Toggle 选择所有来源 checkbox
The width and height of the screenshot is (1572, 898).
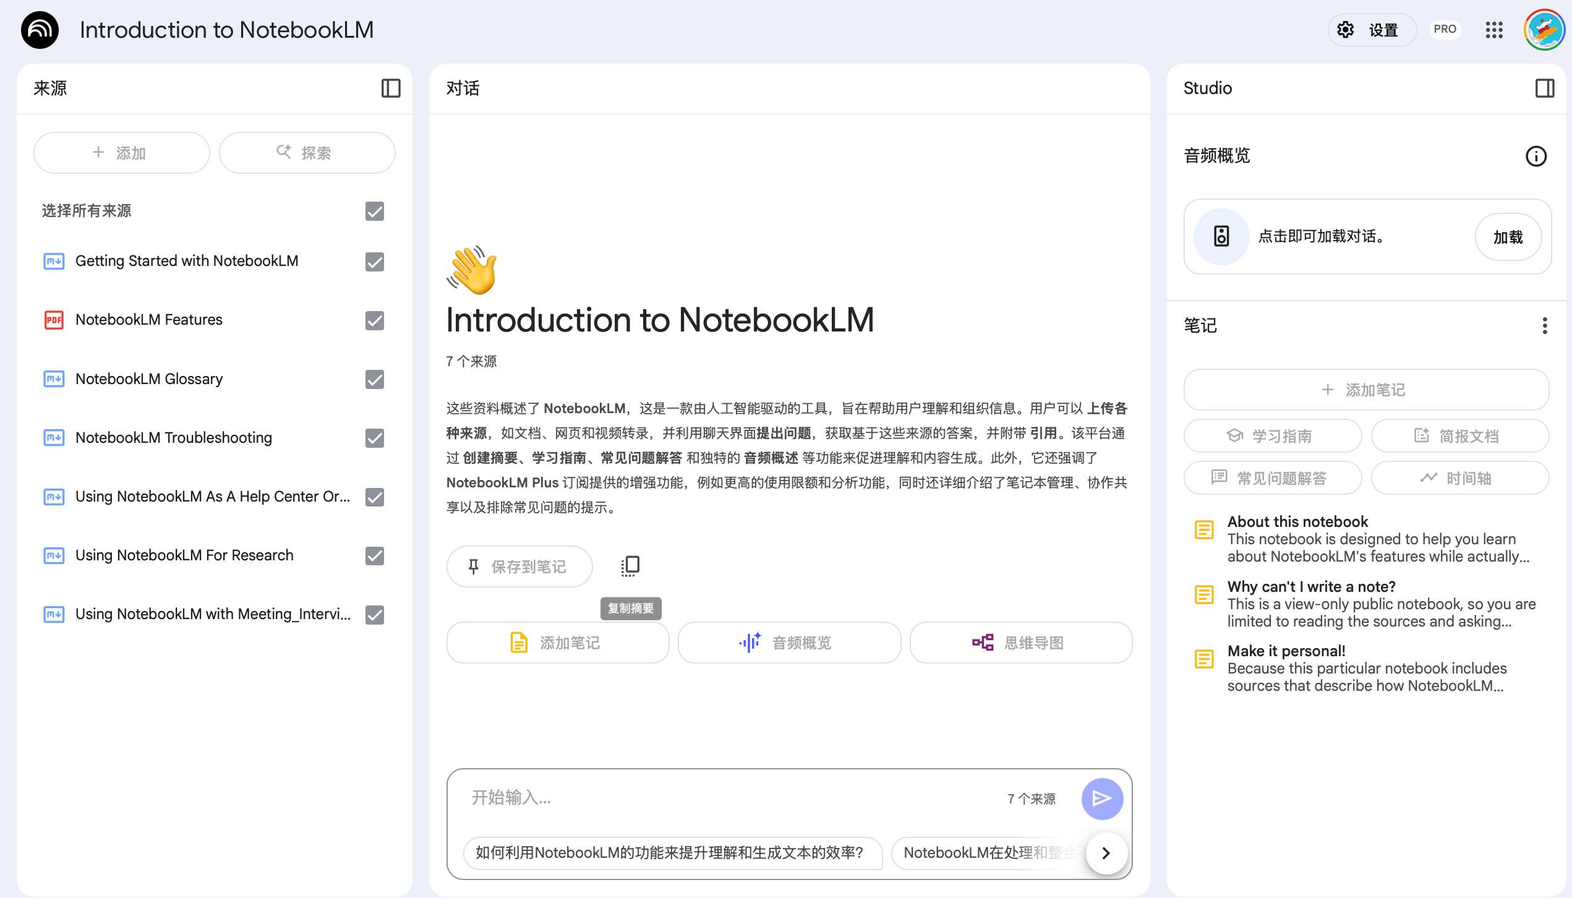coord(374,211)
